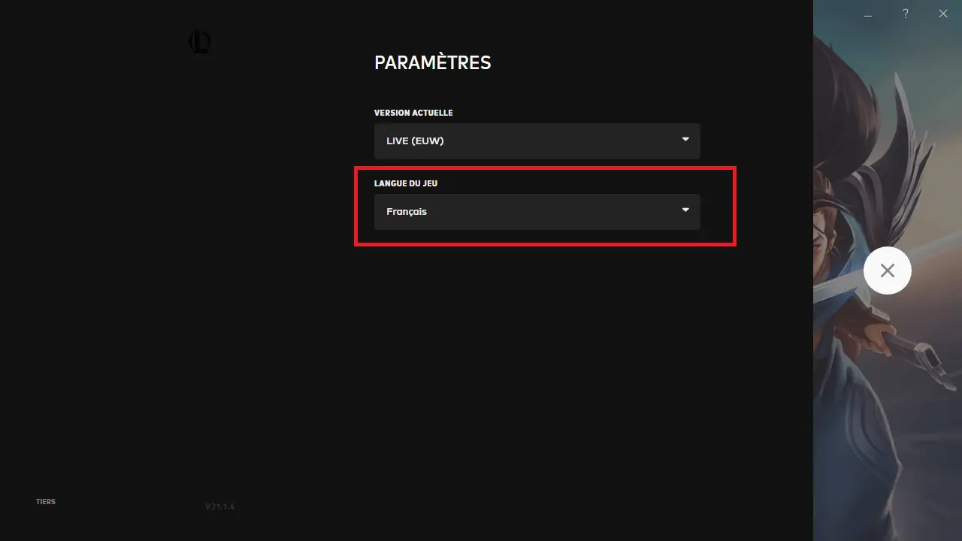962x541 pixels.
Task: Expand the Langue du jeu dropdown arrow
Action: point(685,210)
